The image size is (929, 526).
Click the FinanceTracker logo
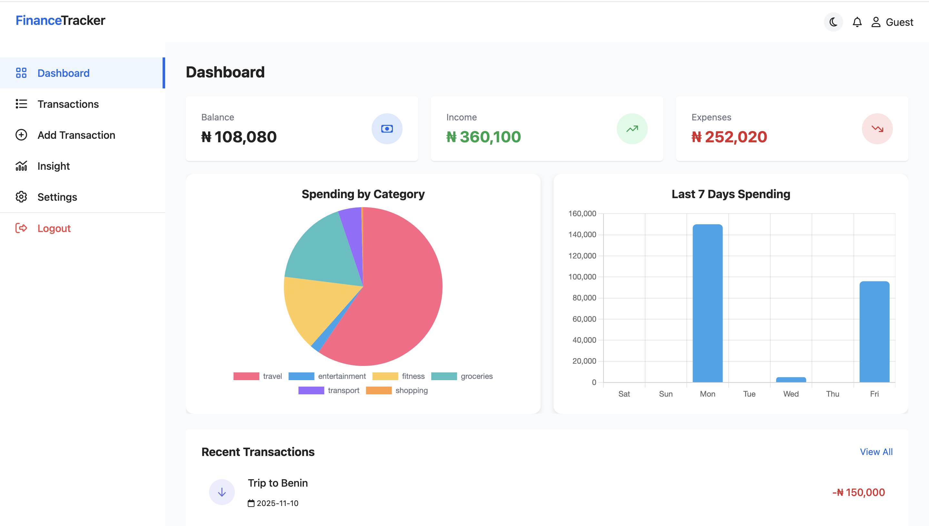tap(60, 21)
